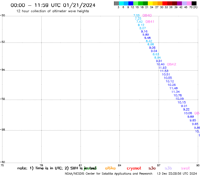Click the gray 3 ft legend swatch
Screen dimensions: 200x176
116,3
